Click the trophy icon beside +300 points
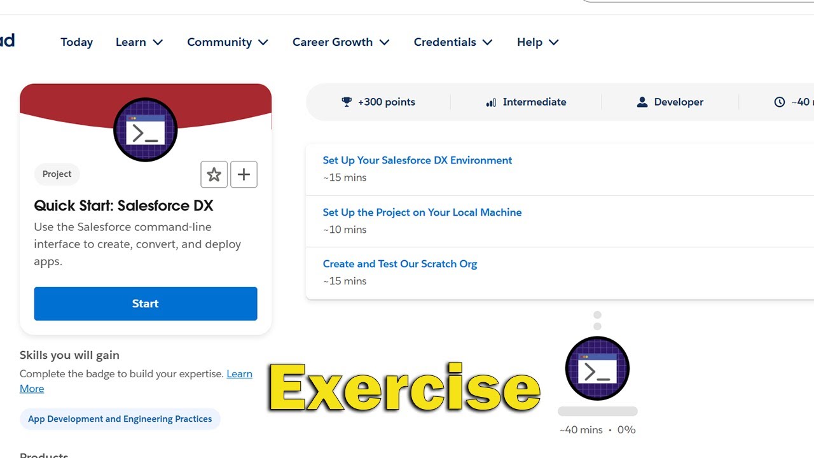 click(347, 102)
